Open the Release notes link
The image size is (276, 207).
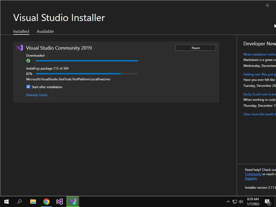[37, 95]
